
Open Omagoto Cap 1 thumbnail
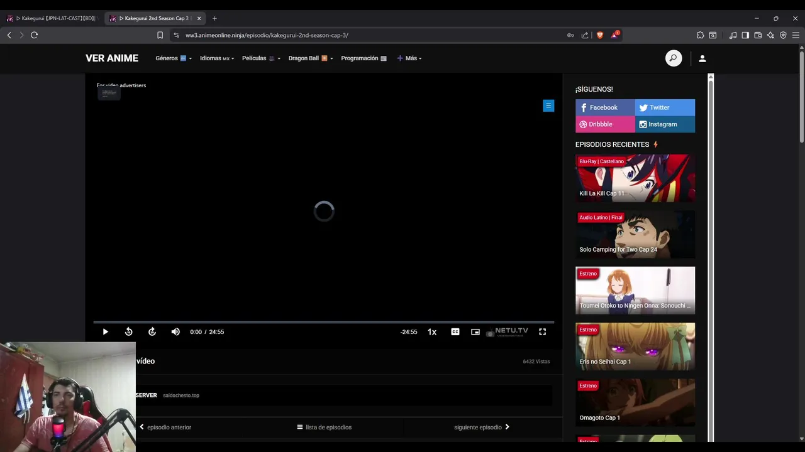click(x=635, y=402)
